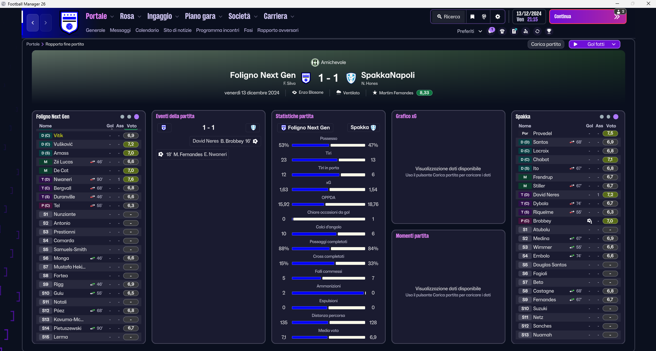656x351 pixels.
Task: Open the bookmarks icon in top bar
Action: (472, 17)
